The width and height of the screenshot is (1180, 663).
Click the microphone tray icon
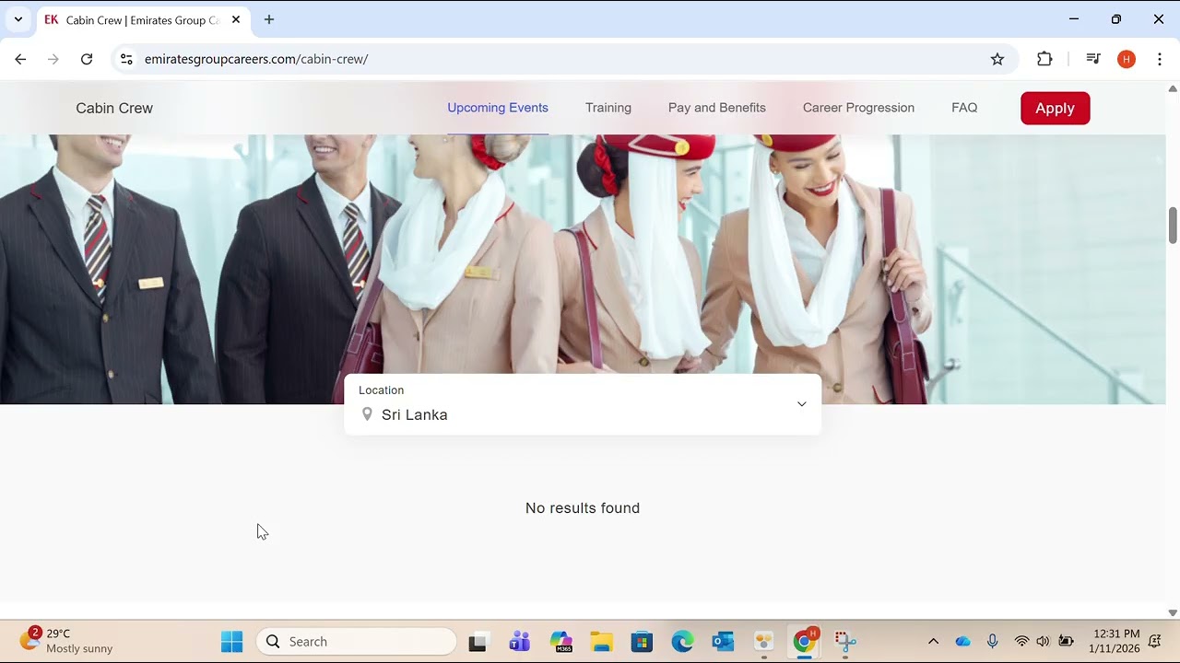click(x=993, y=642)
